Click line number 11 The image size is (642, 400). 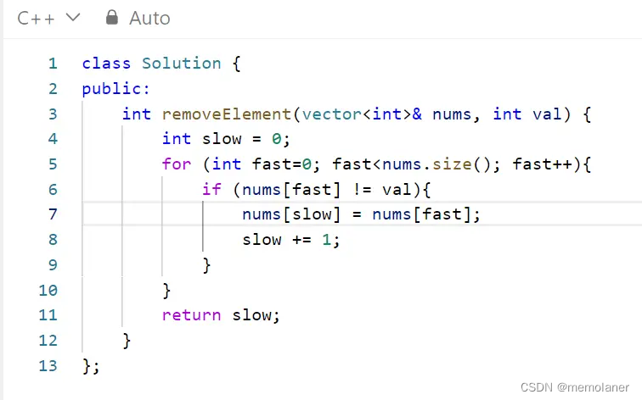coord(48,315)
